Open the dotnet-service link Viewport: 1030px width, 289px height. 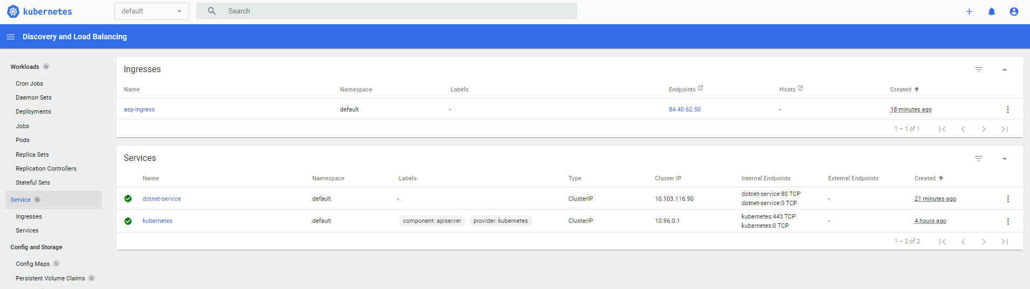pos(162,199)
